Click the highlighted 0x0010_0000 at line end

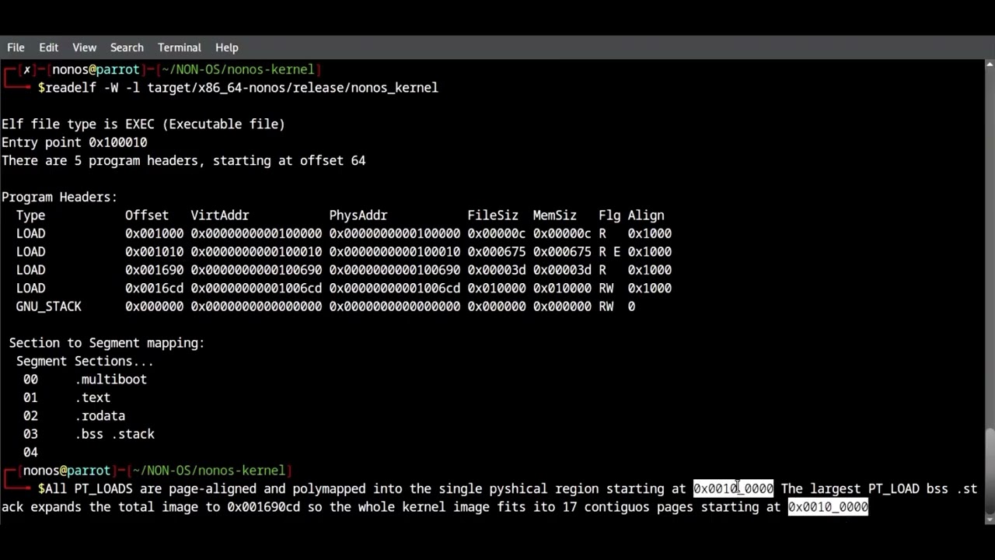tap(828, 507)
